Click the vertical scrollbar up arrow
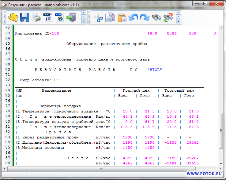This screenshot has width=226, height=180. click(x=220, y=28)
